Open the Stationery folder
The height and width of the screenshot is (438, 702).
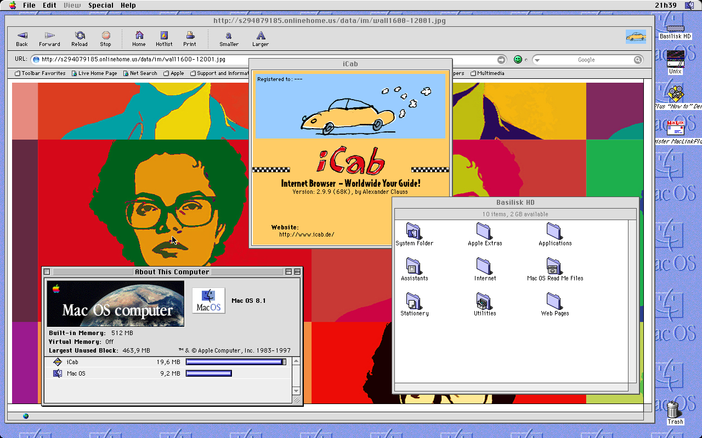(414, 304)
